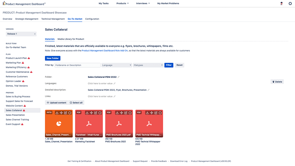
Task: Edit Languages value pencil icon
Action: point(114,83)
